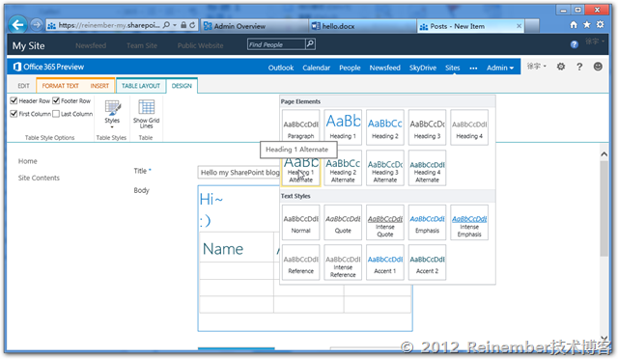
Task: Click the My Site title link
Action: point(28,45)
